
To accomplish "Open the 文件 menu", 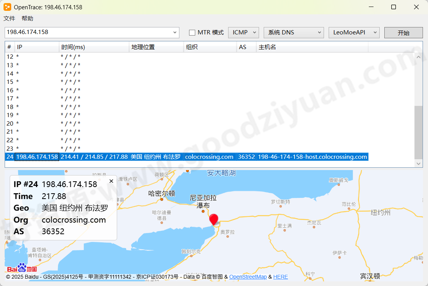I will pyautogui.click(x=9, y=18).
